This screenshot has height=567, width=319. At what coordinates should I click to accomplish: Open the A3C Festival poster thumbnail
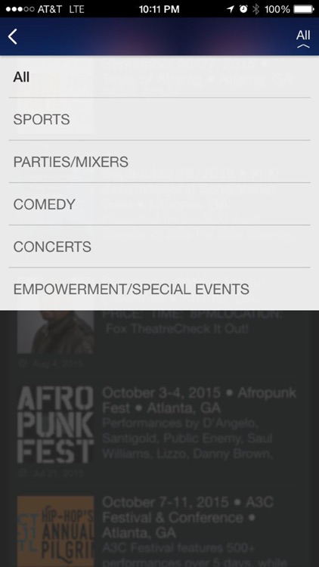point(55,531)
